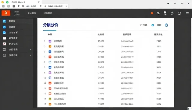Open the headset support icon in header
192x110 pixels.
[172, 13]
